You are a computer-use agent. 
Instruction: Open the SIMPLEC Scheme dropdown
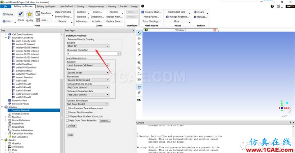click(x=88, y=46)
